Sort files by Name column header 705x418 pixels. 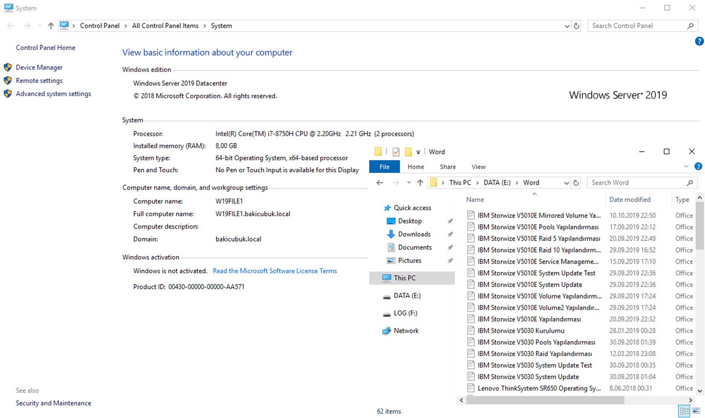(475, 199)
